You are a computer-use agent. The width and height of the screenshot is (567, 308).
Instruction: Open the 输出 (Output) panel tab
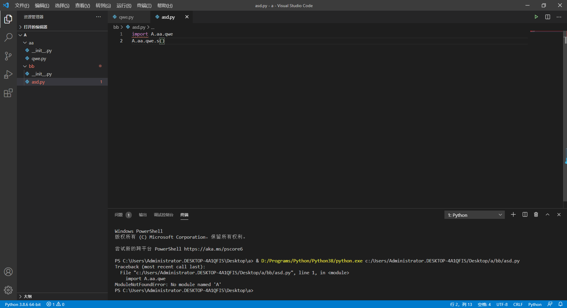(x=143, y=215)
